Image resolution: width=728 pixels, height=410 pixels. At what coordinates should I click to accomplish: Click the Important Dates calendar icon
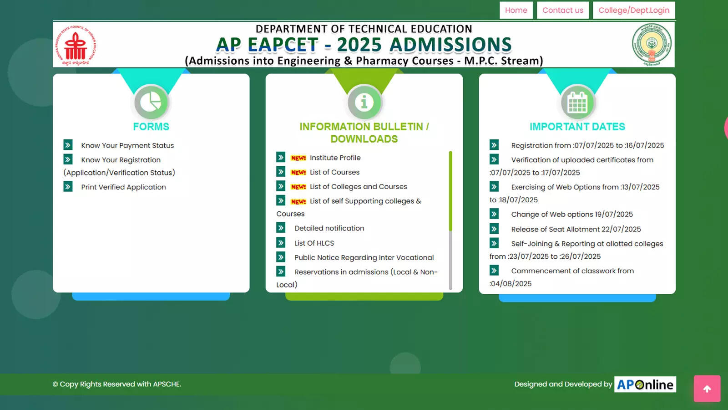click(577, 102)
